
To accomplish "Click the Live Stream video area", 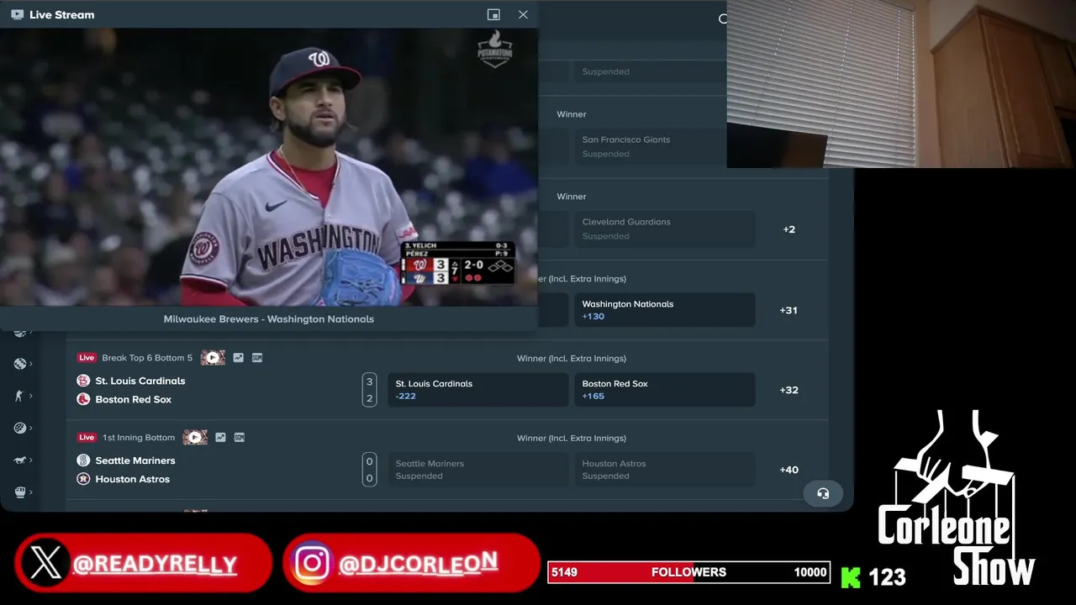I will (269, 167).
